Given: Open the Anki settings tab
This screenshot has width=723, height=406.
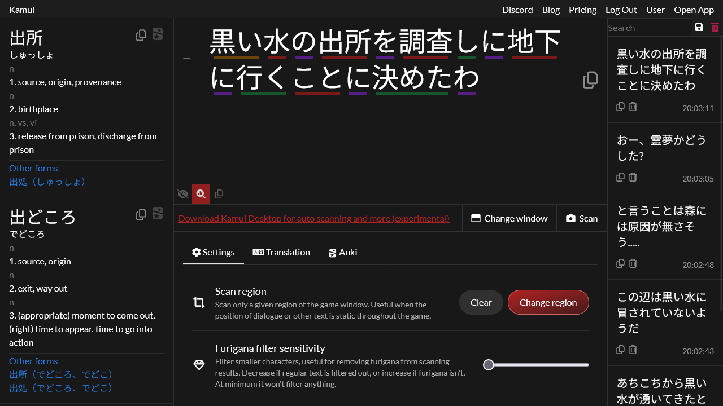Looking at the screenshot, I should [x=343, y=252].
